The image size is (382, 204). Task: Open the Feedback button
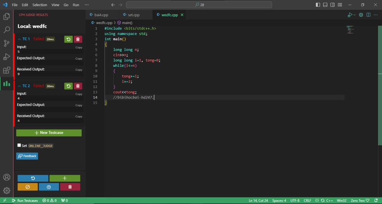click(27, 156)
